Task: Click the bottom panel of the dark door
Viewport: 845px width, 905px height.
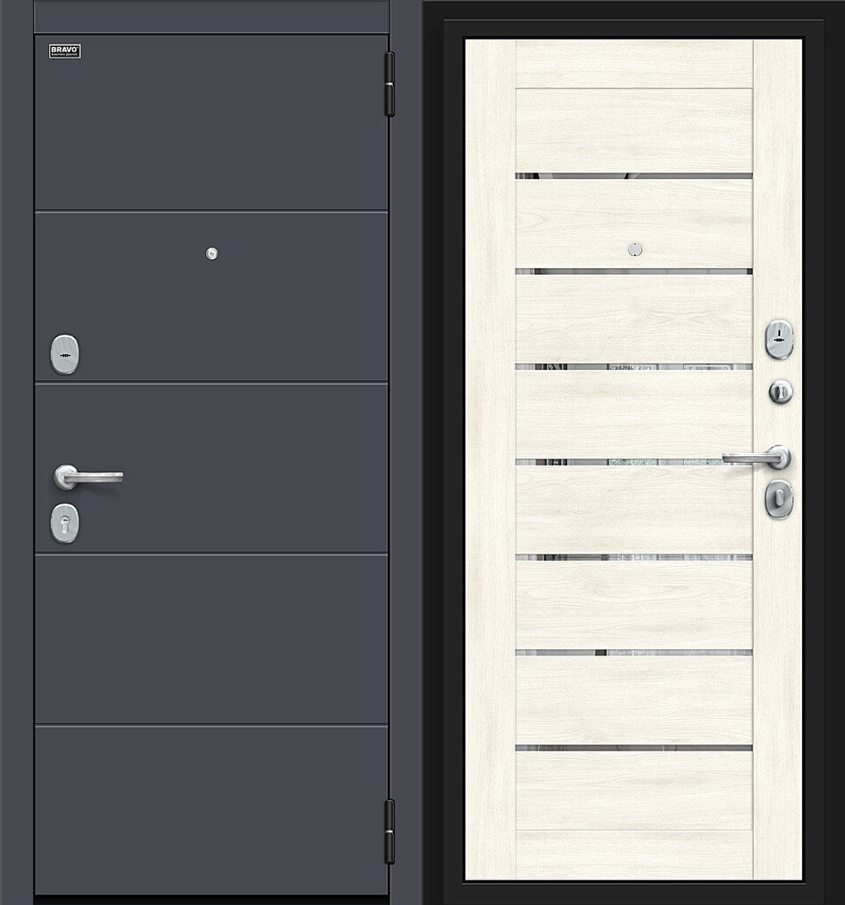Action: (x=211, y=811)
